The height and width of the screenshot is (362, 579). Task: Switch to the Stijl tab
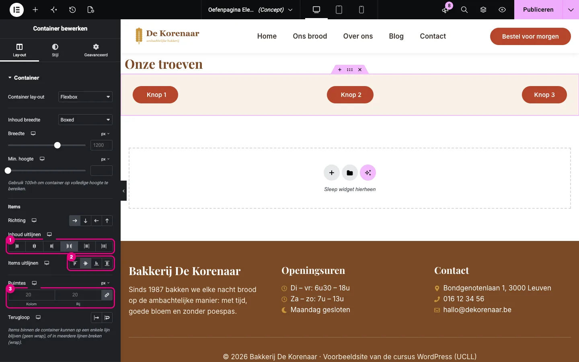coord(55,50)
